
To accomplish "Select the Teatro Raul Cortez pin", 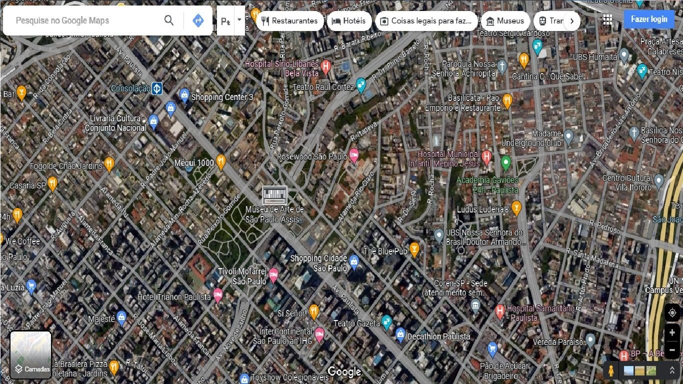I will (x=361, y=84).
